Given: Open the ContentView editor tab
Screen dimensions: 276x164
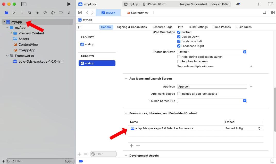Looking at the screenshot, I should pos(137,13).
